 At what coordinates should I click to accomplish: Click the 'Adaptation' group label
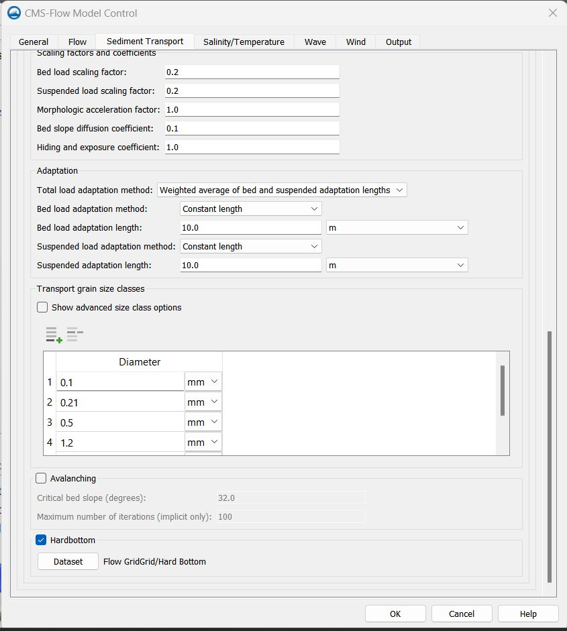click(x=57, y=170)
